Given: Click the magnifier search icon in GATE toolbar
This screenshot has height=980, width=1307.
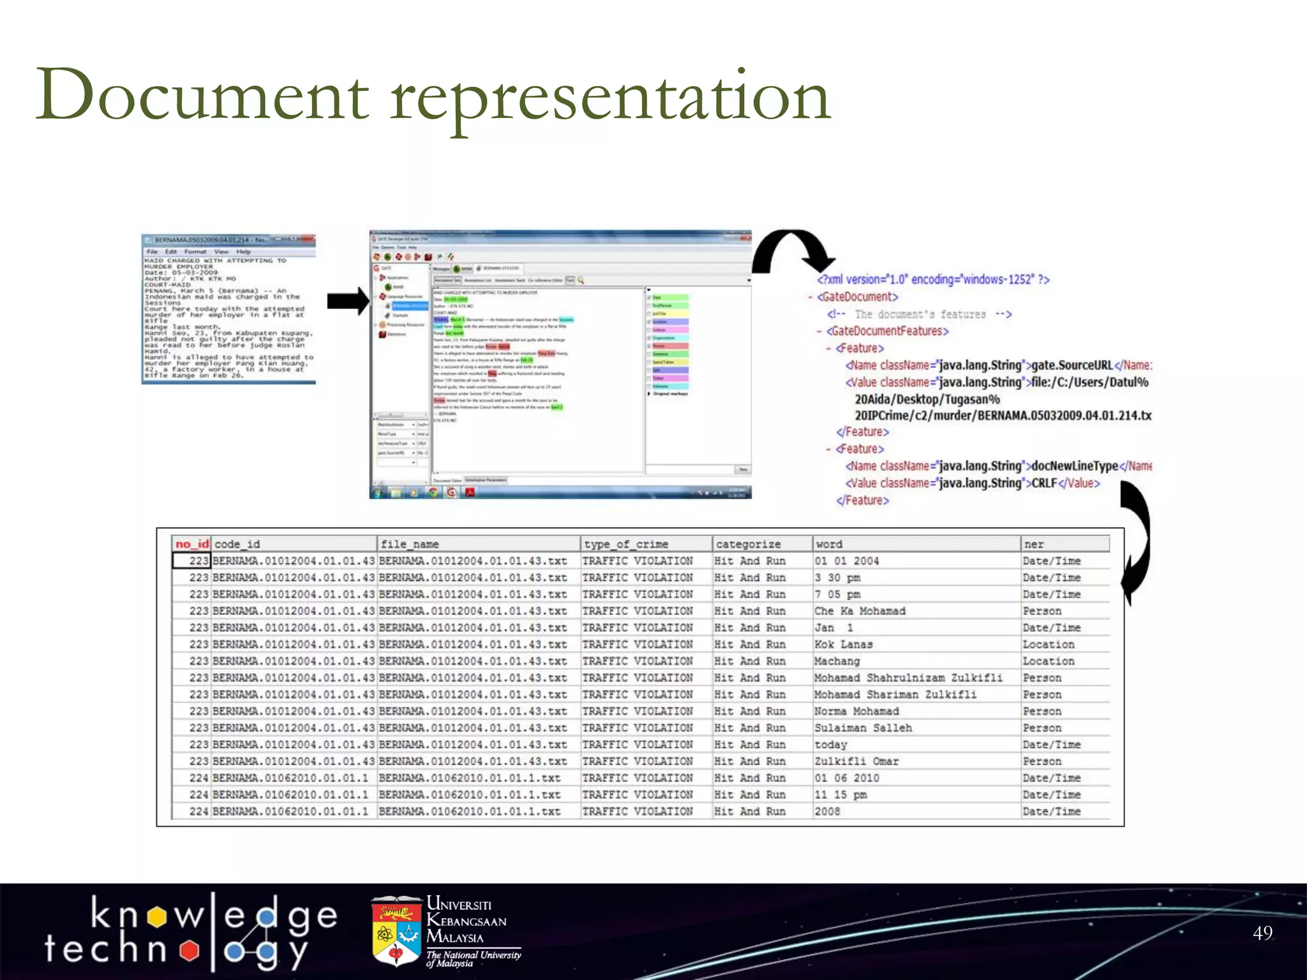Looking at the screenshot, I should (x=581, y=280).
